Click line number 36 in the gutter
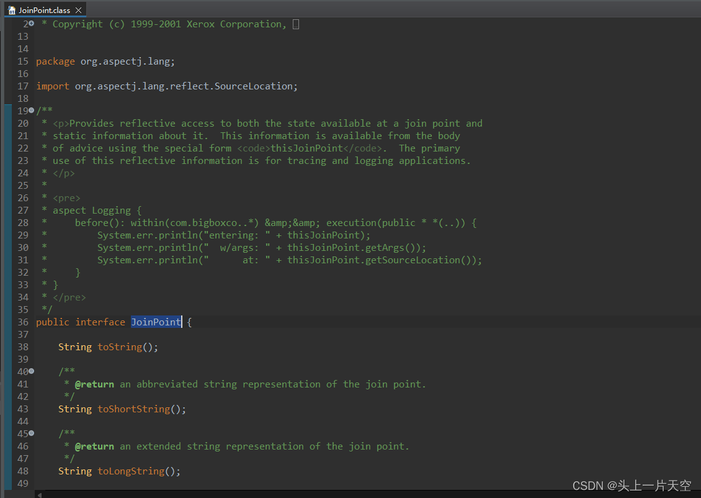The image size is (701, 498). pos(23,322)
